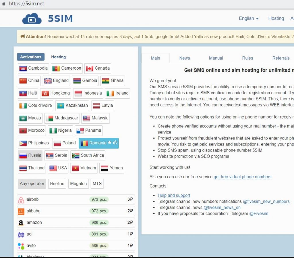Viewport: 294px width, 258px height.
Task: Click the thumbs-up icon on Romania button
Action: pyautogui.click(x=115, y=143)
